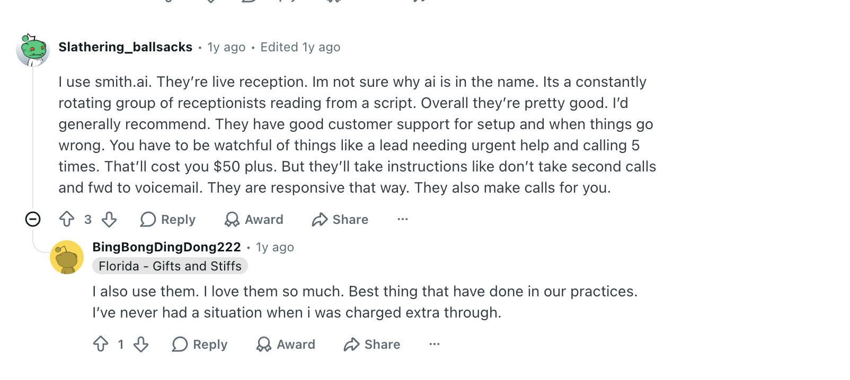Open Slathering_ballsacks' profile avatar
Image resolution: width=850 pixels, height=380 pixels.
(33, 50)
